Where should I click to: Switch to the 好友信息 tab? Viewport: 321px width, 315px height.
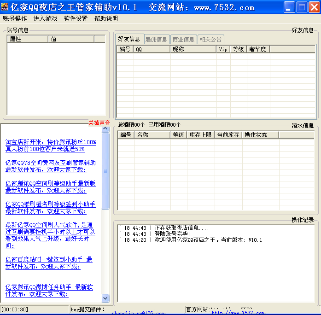[x=129, y=39]
